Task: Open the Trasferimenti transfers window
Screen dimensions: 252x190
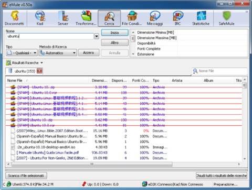Action: (86, 18)
